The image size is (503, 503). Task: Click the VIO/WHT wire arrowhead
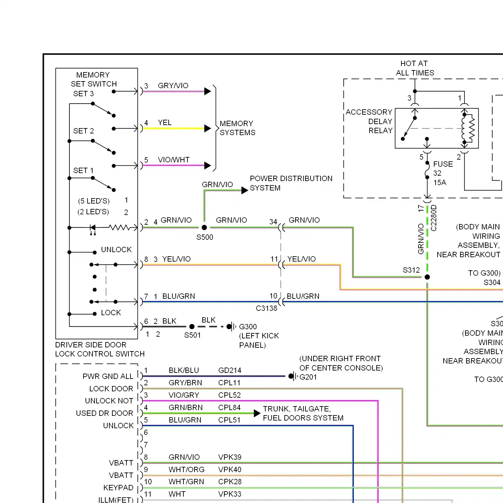pos(208,165)
